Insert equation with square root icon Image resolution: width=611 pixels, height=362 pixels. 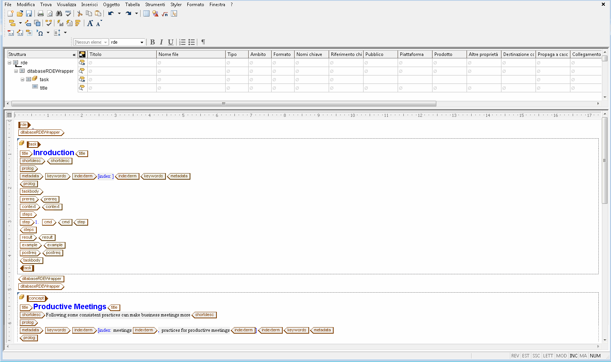pyautogui.click(x=165, y=13)
